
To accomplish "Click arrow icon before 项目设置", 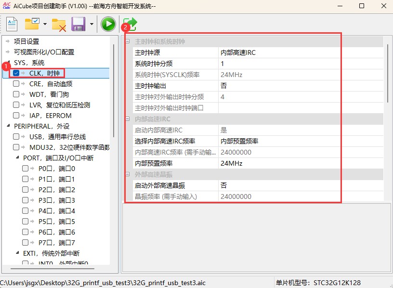I will point(8,41).
